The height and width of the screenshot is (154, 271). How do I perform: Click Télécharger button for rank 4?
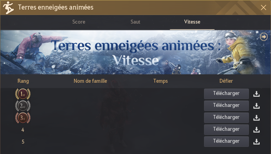pos(226,130)
